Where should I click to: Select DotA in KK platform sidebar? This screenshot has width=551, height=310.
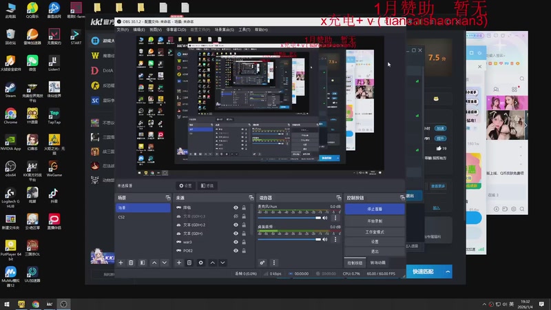click(103, 70)
